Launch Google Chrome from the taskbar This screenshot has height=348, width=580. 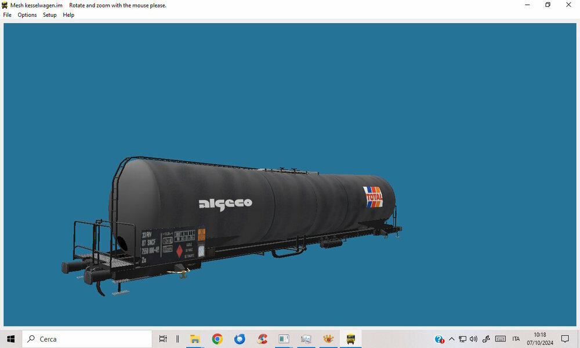pyautogui.click(x=217, y=339)
